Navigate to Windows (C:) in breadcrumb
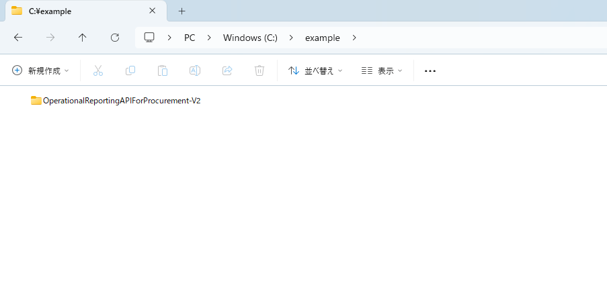The width and height of the screenshot is (607, 288). pyautogui.click(x=251, y=38)
